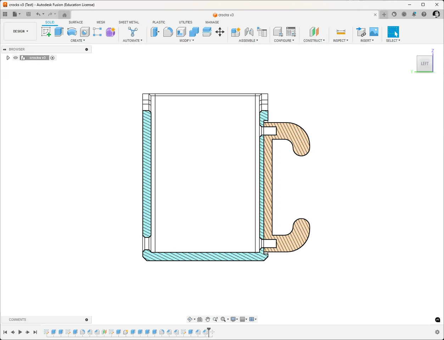Open the Data Panel grid icon
Screen dimensions: 444x340
coord(5,14)
